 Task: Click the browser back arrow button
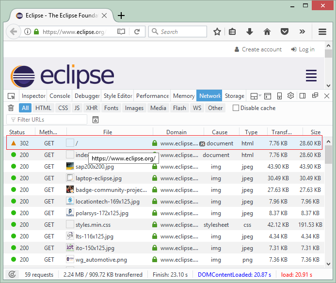pos(13,31)
